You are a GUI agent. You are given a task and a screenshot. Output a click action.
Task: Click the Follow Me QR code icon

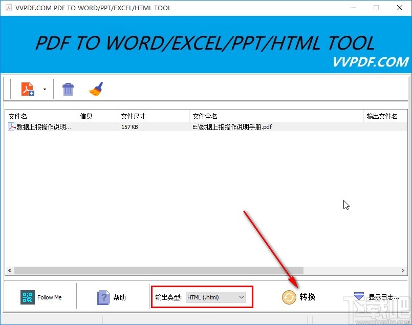(x=27, y=297)
